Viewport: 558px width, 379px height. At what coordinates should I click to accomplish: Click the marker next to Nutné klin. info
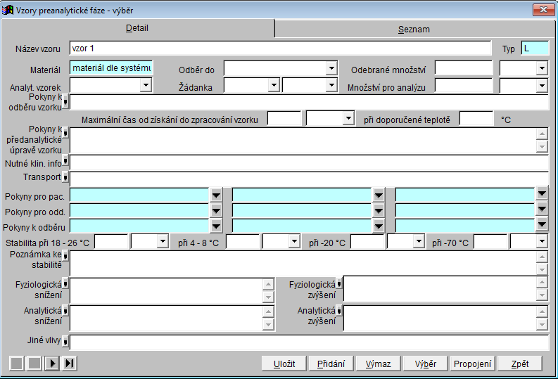click(x=65, y=162)
